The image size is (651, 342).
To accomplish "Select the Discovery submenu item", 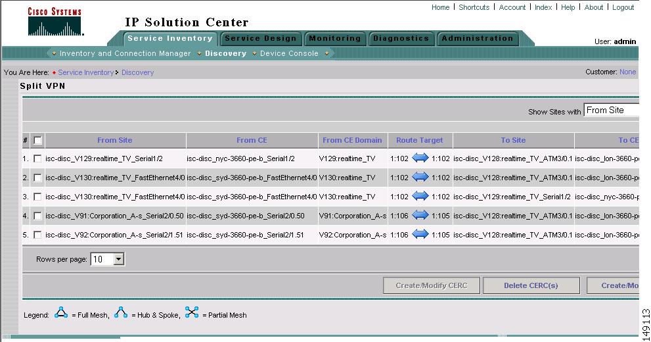I will pos(225,54).
